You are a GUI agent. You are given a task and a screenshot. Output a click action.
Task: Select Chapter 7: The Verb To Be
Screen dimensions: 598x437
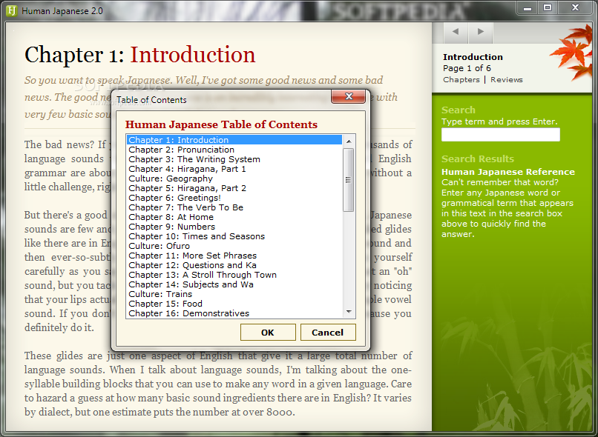point(234,207)
